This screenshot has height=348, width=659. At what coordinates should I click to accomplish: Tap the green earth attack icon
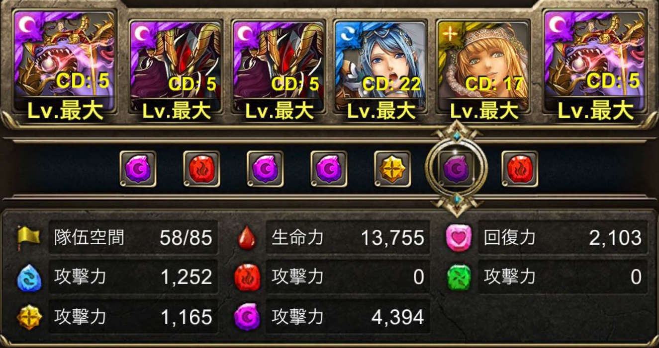458,277
